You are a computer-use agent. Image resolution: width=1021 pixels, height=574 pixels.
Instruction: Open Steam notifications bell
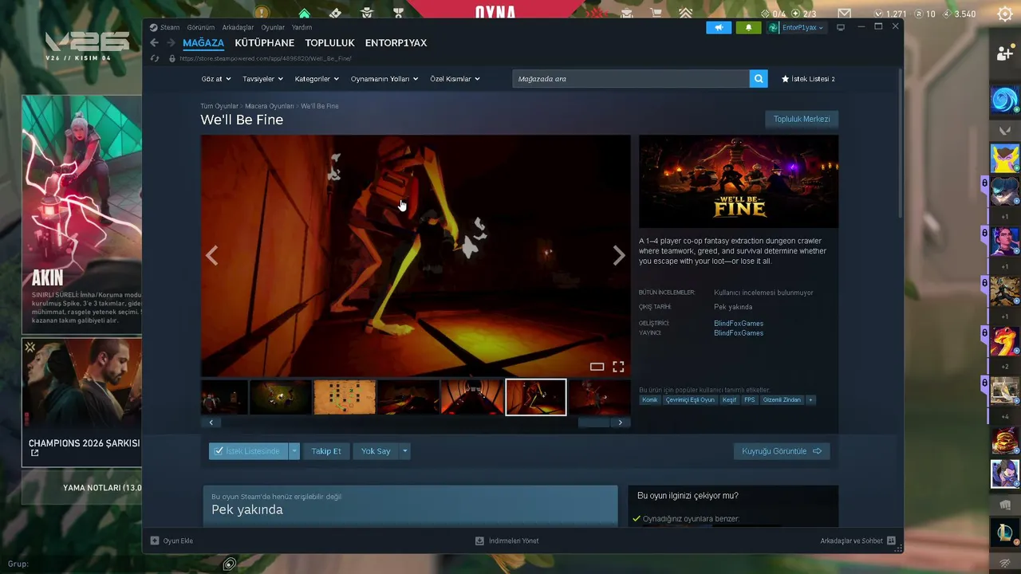point(748,27)
